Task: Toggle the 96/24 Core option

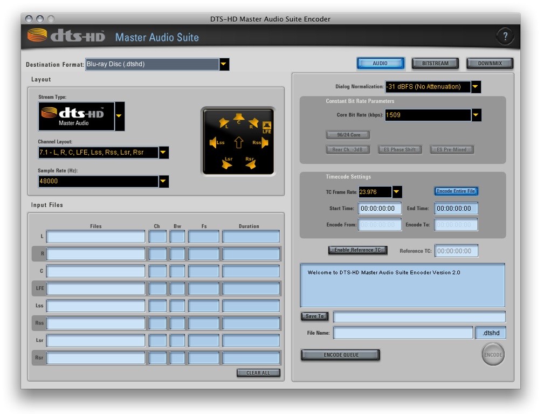Action: 348,135
